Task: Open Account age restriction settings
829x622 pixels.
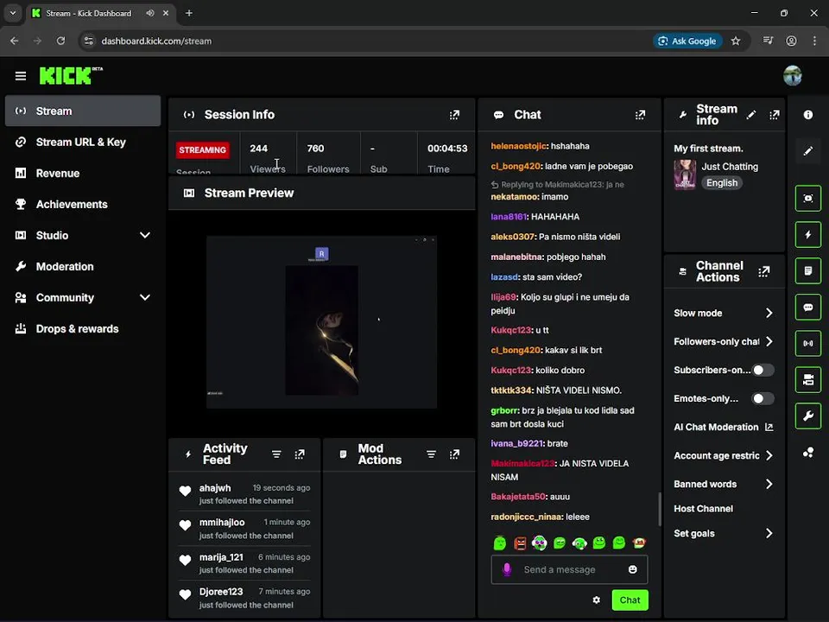Action: 724,456
